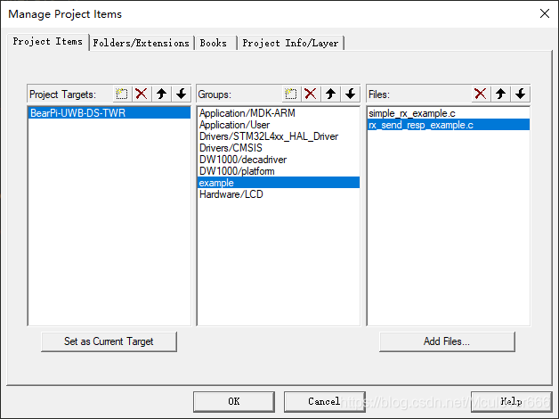Viewport: 559px width, 419px height.
Task: Delete the selected project target
Action: [x=142, y=94]
